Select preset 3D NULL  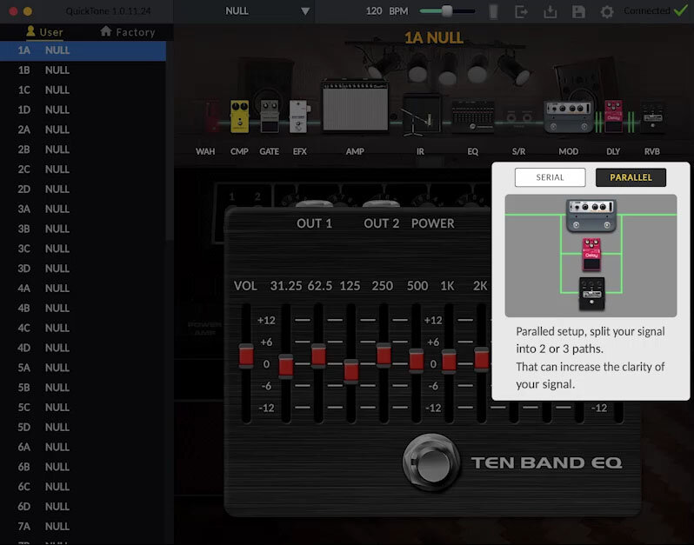point(83,269)
